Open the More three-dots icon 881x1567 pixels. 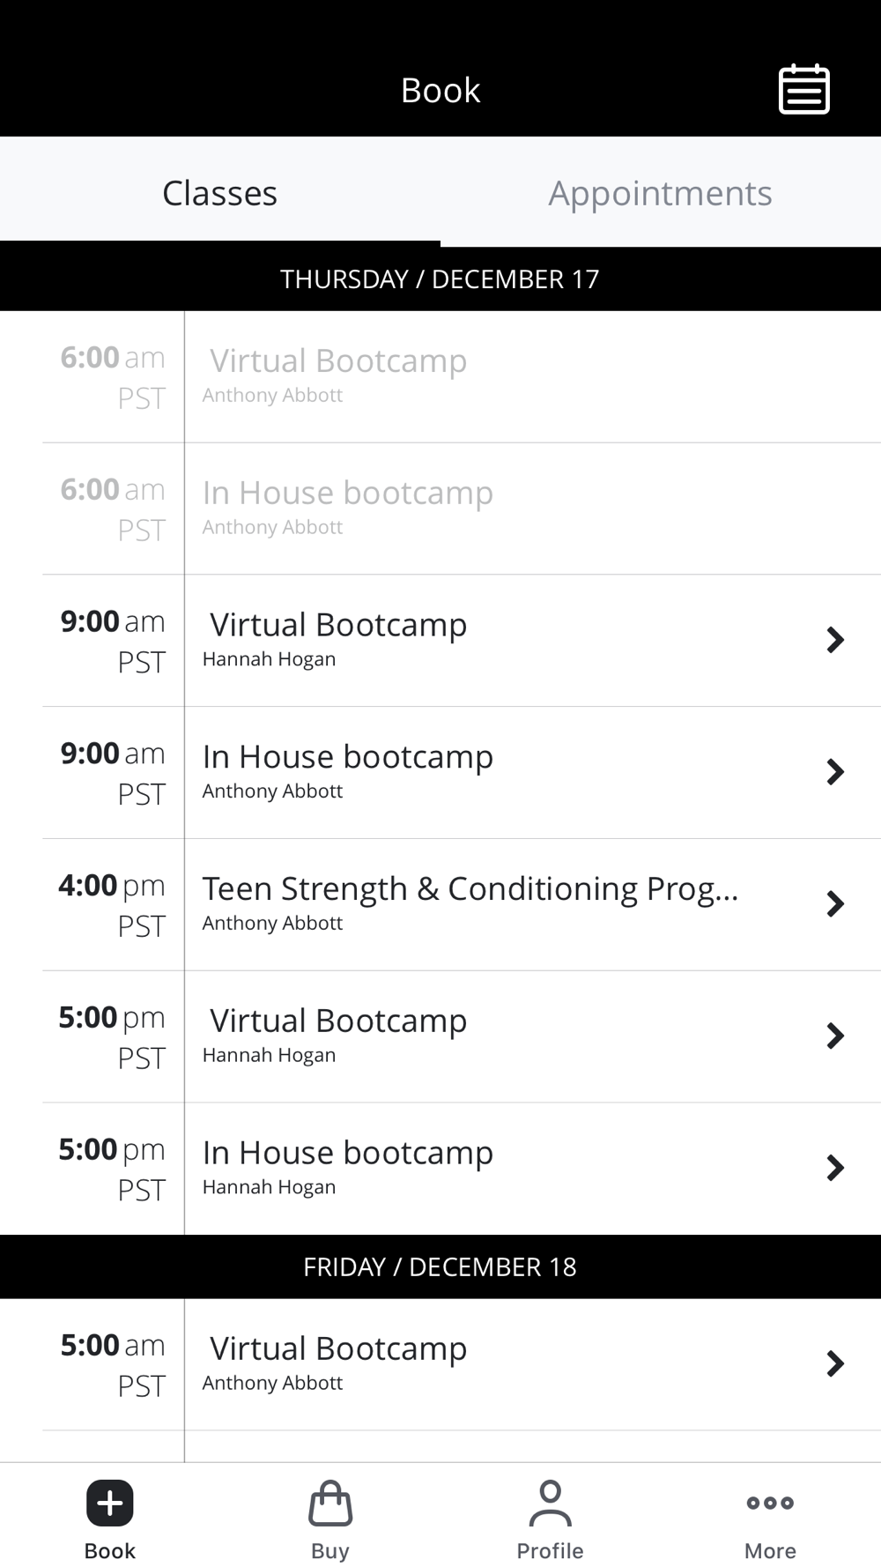[770, 1503]
